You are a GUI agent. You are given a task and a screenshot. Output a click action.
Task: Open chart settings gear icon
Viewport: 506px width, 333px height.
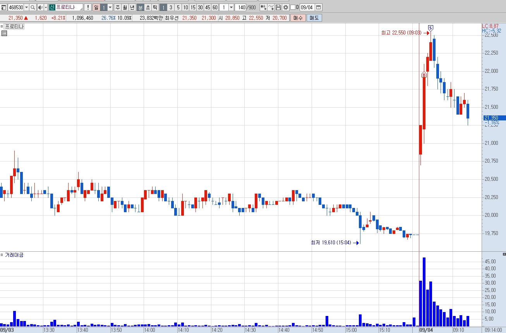click(286, 7)
